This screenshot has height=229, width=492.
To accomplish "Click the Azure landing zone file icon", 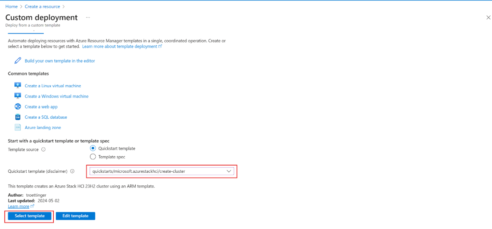I will (x=18, y=127).
